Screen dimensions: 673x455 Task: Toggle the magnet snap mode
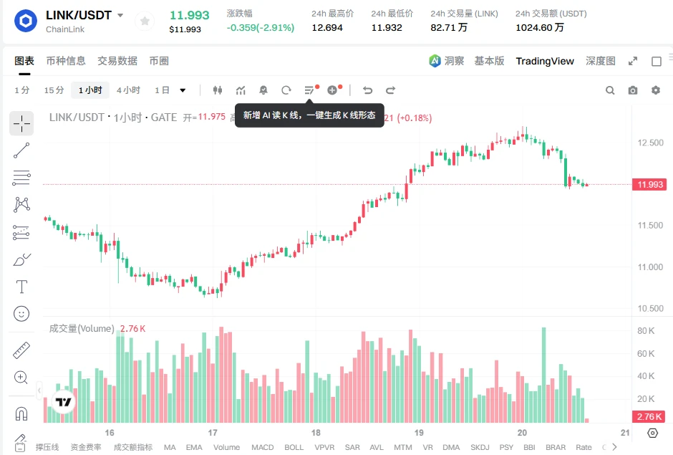[x=21, y=413]
